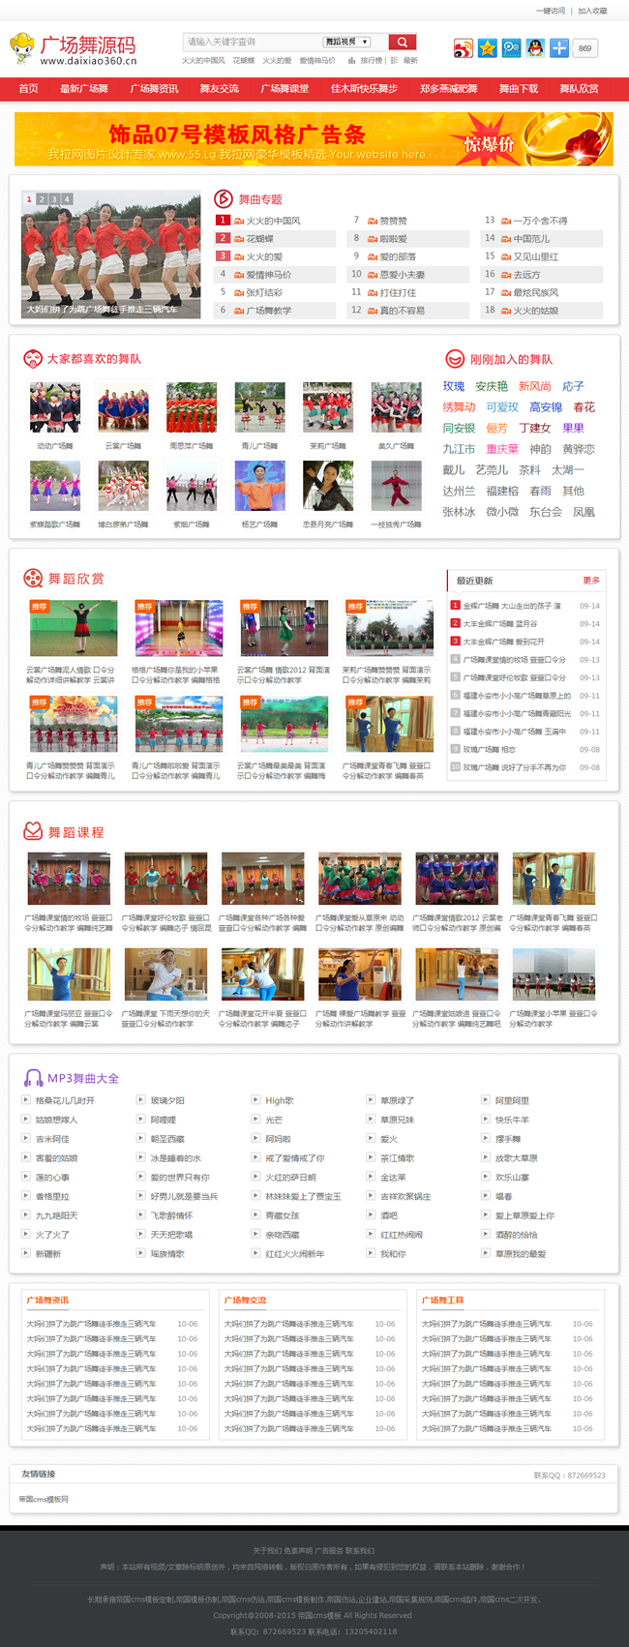The height and width of the screenshot is (1647, 629).
Task: Click the keyword search input field
Action: pyautogui.click(x=252, y=43)
